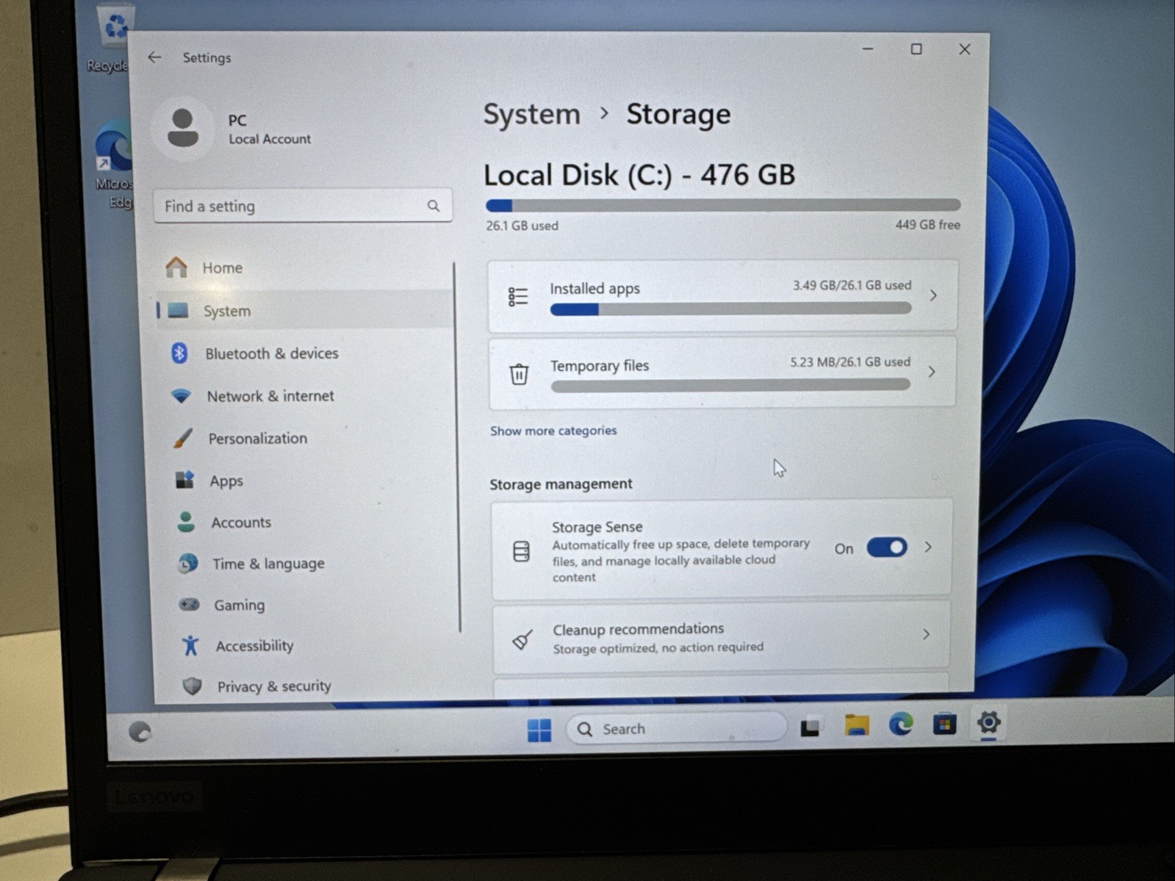Click the Network wifi icon in sidebar
The height and width of the screenshot is (881, 1175).
point(181,396)
